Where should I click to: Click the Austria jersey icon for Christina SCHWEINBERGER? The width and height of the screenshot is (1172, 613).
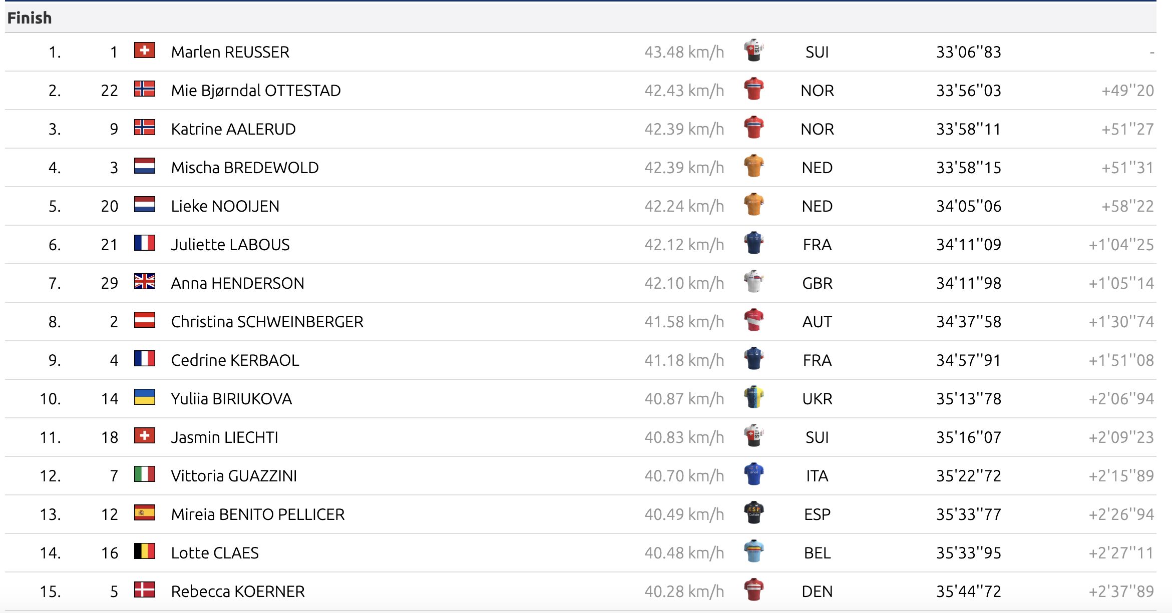point(753,320)
